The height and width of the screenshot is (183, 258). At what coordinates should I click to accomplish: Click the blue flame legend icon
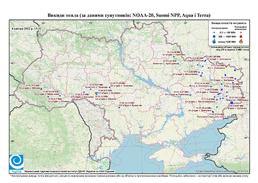(x=214, y=41)
